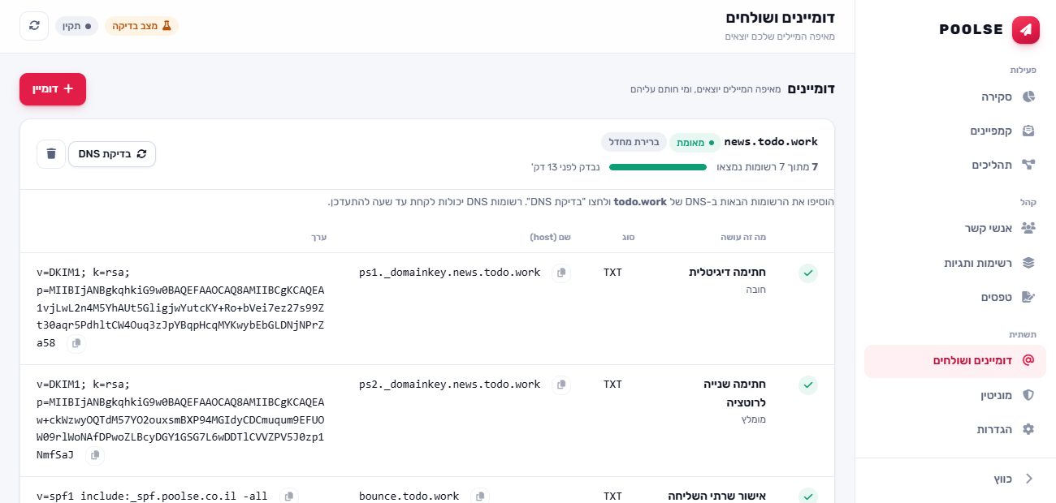
Task: Click the checkmark icon for אישור שרתי השליחה
Action: coord(808,496)
